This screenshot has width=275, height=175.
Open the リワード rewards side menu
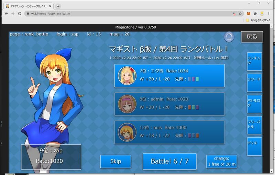tap(254, 83)
